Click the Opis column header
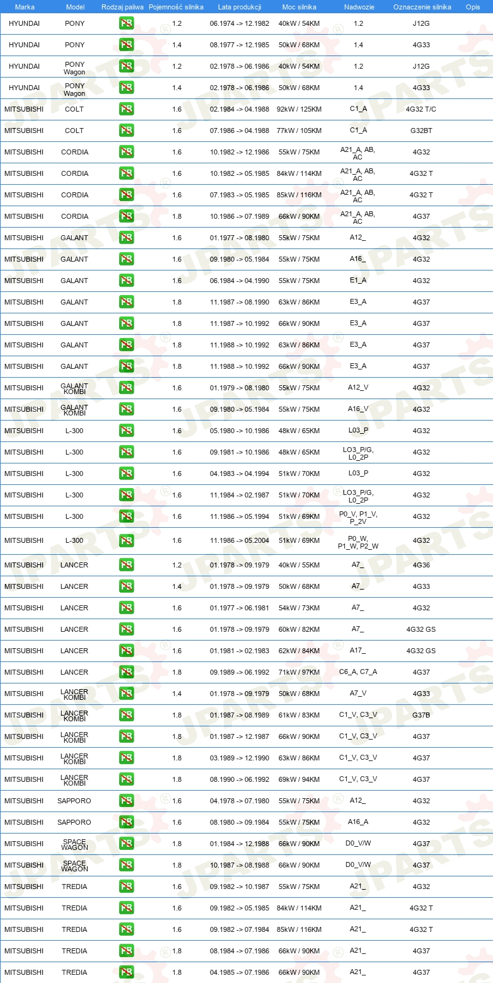Image resolution: width=493 pixels, height=983 pixels. [x=472, y=7]
